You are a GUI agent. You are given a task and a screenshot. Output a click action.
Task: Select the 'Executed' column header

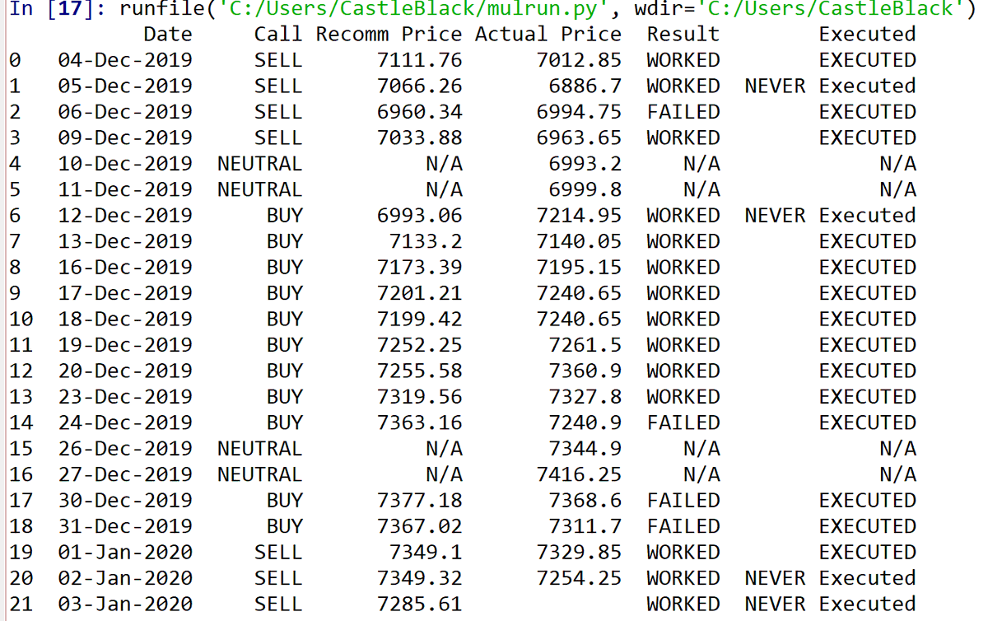click(868, 35)
